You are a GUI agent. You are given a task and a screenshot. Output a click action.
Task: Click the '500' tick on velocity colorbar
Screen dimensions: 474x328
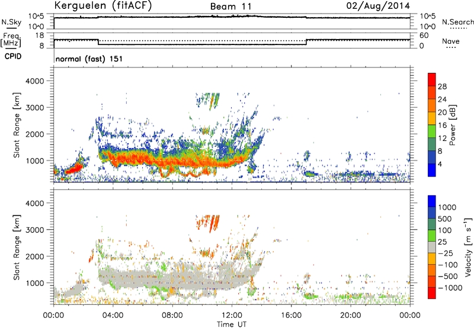tap(445, 218)
